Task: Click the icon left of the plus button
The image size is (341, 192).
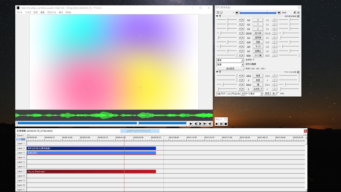Action: tap(295, 13)
